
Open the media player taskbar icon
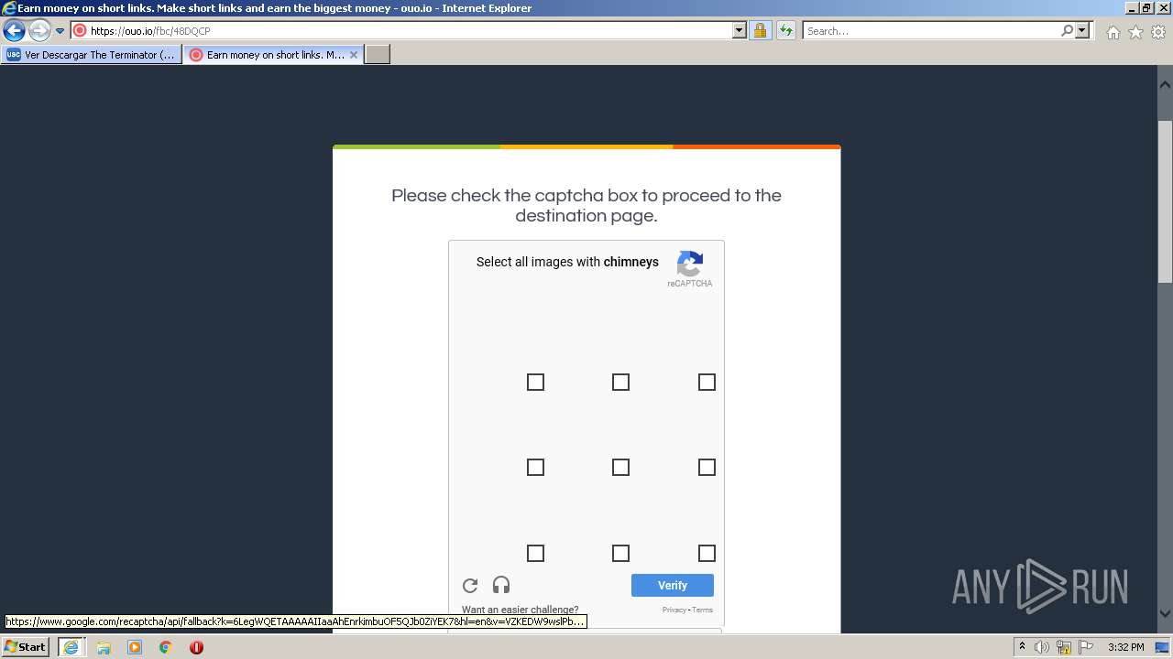(135, 647)
